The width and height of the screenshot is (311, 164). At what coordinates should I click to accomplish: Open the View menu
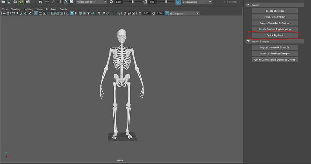(5, 9)
